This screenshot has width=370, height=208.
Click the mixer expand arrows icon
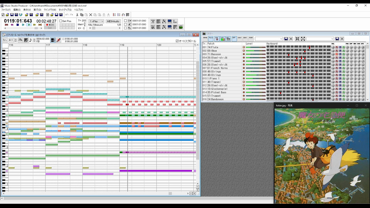point(303,39)
